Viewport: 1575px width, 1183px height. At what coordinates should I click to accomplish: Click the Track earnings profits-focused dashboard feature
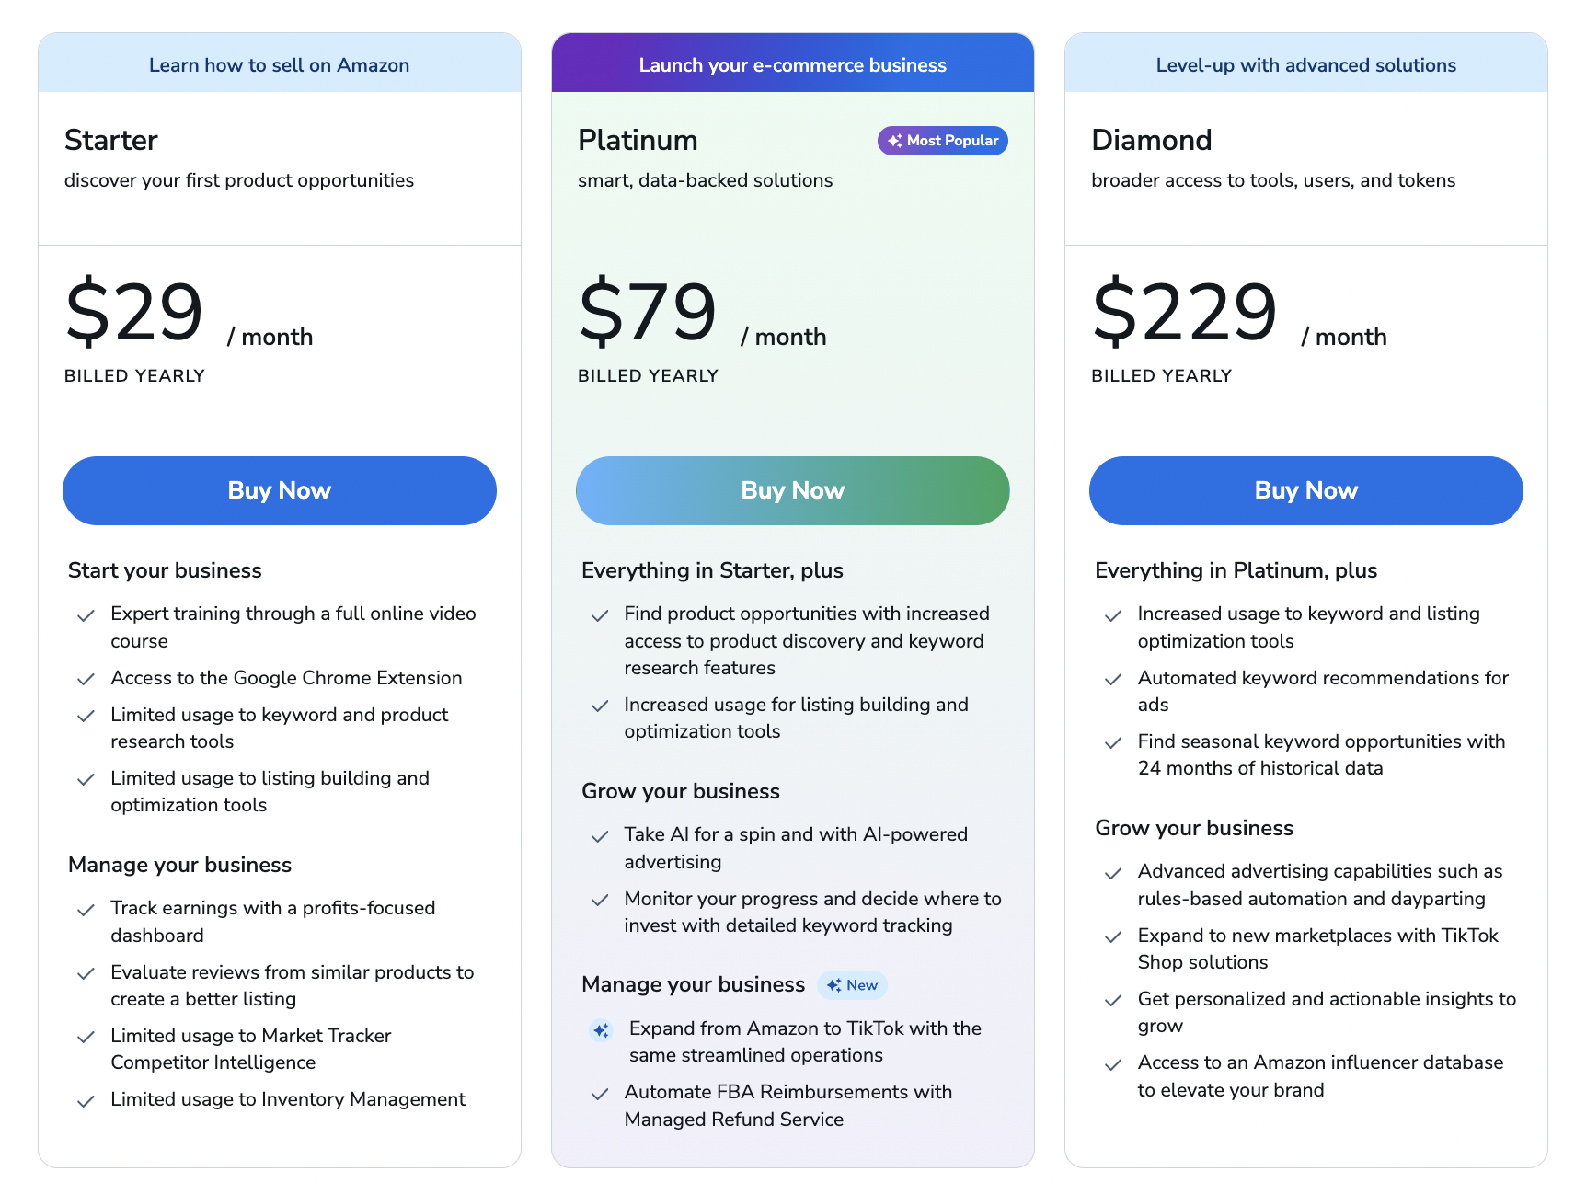coord(272,921)
